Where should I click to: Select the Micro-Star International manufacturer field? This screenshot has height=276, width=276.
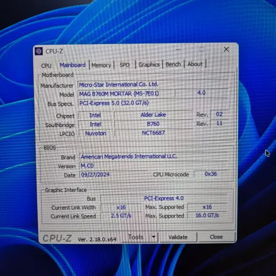[153, 85]
